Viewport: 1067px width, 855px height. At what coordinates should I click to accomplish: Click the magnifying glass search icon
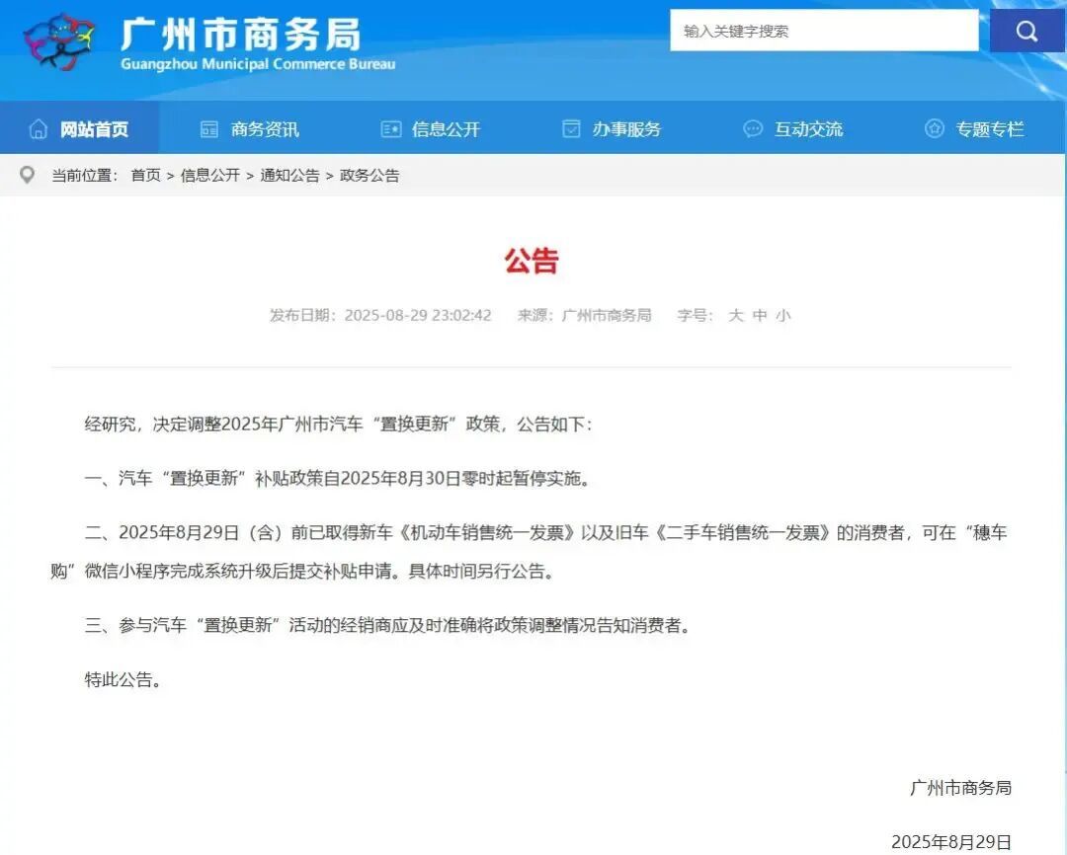1026,31
